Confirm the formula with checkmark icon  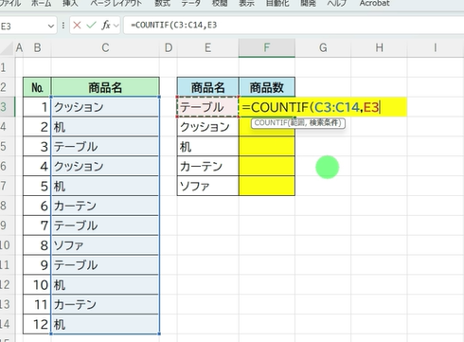91,25
